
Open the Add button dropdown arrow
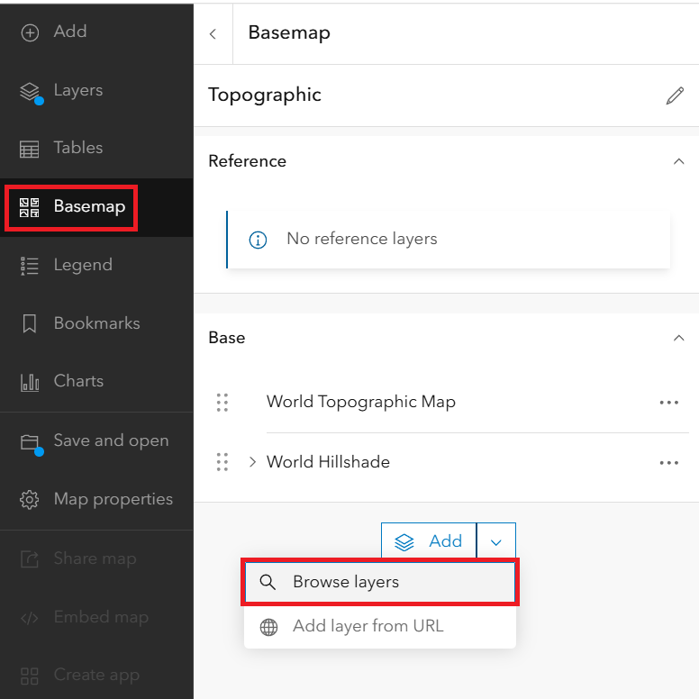point(496,541)
